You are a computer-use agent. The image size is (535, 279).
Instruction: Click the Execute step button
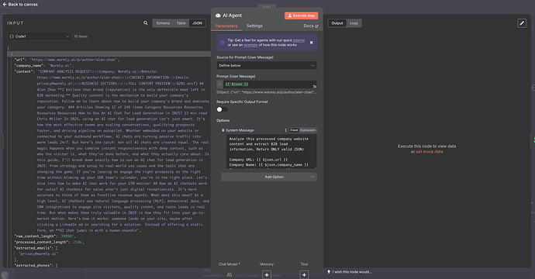(302, 15)
